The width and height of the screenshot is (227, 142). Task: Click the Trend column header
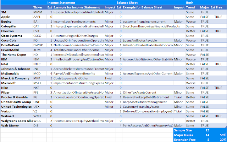coord(190,7)
